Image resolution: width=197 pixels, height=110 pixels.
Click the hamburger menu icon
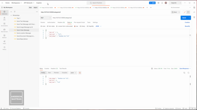coord(2,3)
